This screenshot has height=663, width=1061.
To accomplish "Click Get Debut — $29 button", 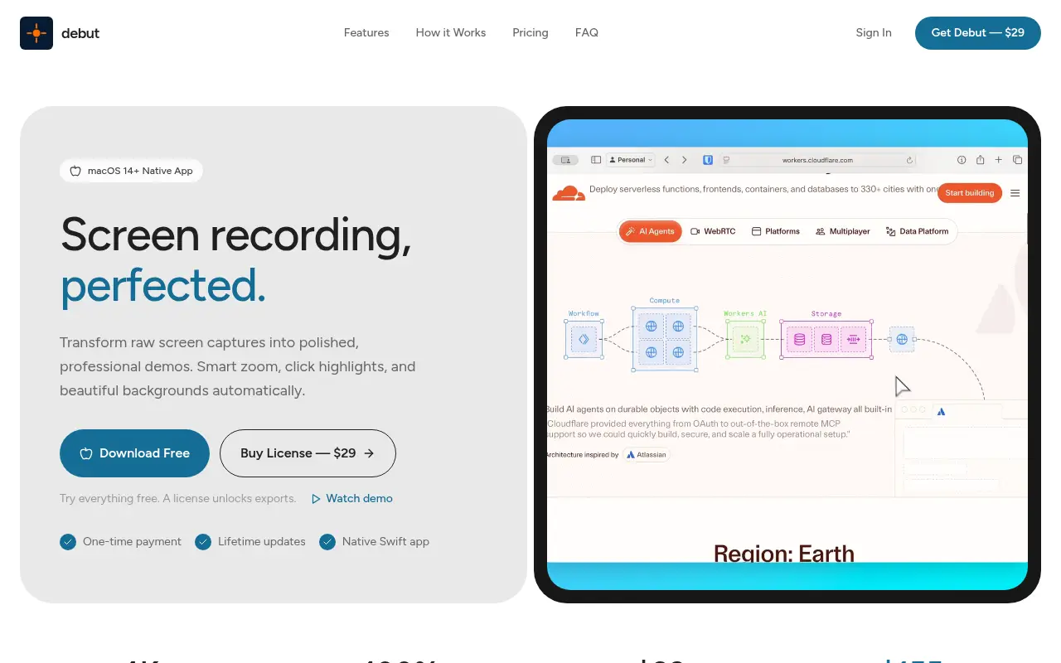I will [978, 33].
